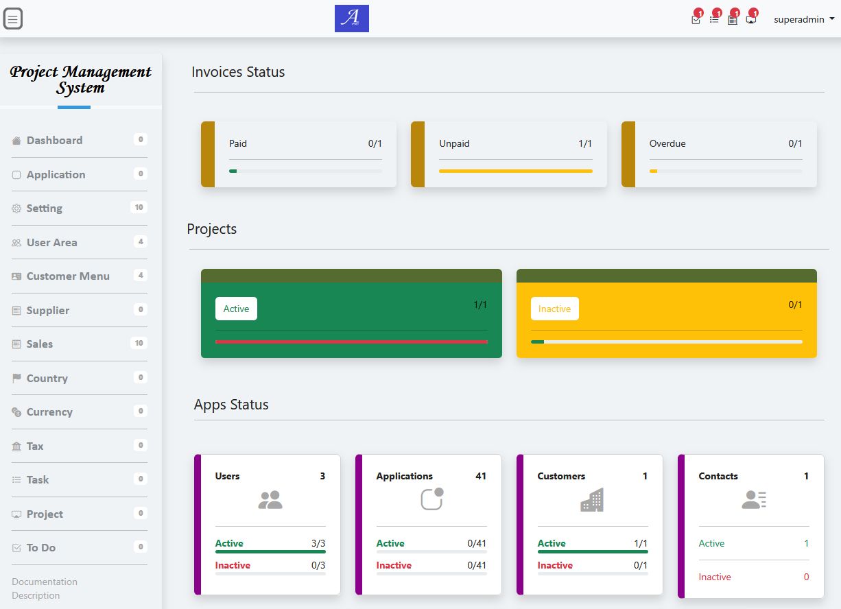The width and height of the screenshot is (841, 609).
Task: Select Sales in the sidebar menu
Action: pyautogui.click(x=40, y=344)
